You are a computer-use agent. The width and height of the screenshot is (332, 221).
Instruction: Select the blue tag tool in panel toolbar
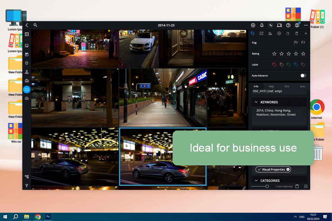[252, 33]
